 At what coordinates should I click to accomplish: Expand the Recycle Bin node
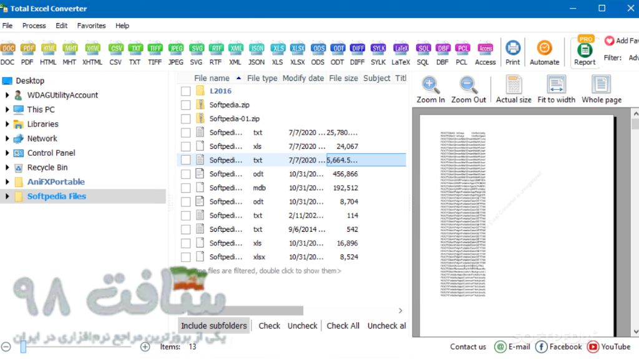[7, 167]
